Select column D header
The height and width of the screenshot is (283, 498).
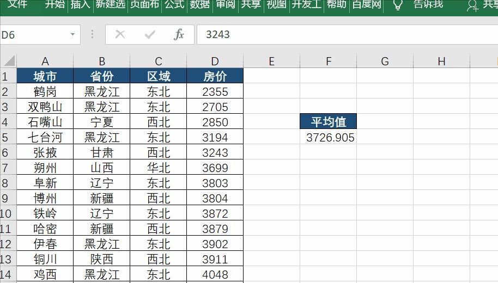point(215,61)
